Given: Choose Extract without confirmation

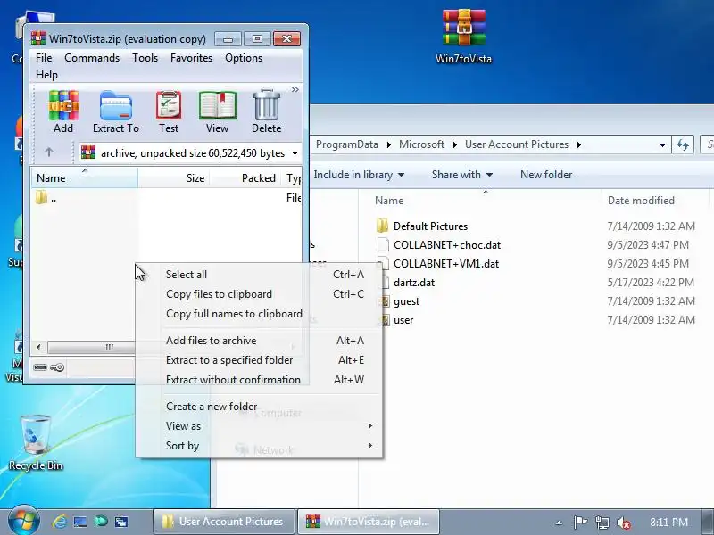Looking at the screenshot, I should pos(259,380).
